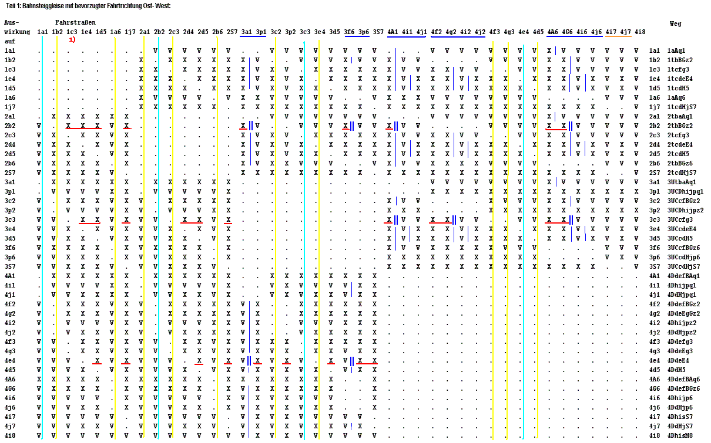
Task: Select the Weg value '4DdefBGz6'
Action: [x=683, y=389]
